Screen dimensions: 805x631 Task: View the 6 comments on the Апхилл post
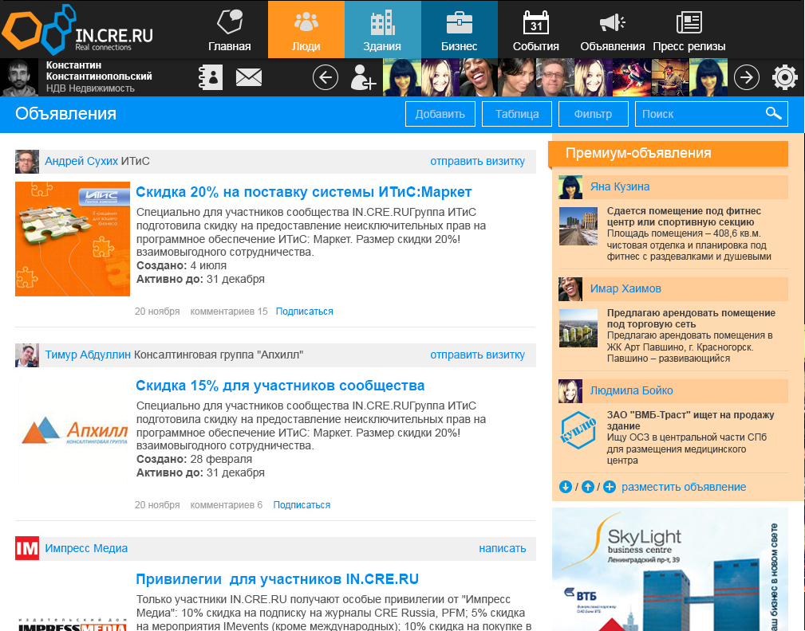[x=227, y=505]
